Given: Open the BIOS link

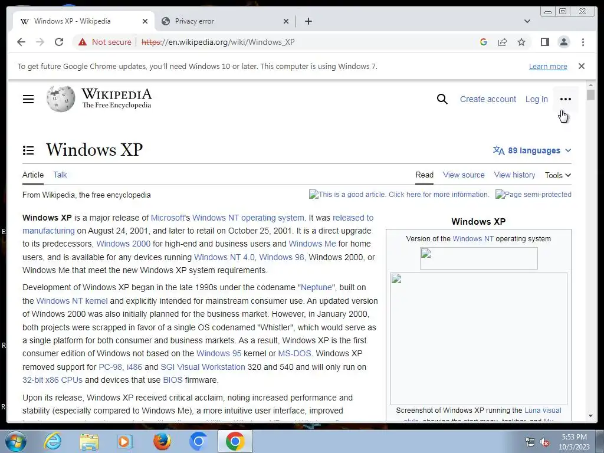Looking at the screenshot, I should 173,380.
